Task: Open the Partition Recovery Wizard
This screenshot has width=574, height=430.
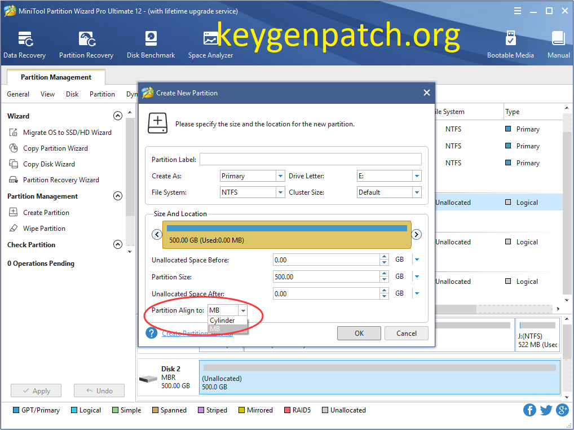Action: click(54, 179)
